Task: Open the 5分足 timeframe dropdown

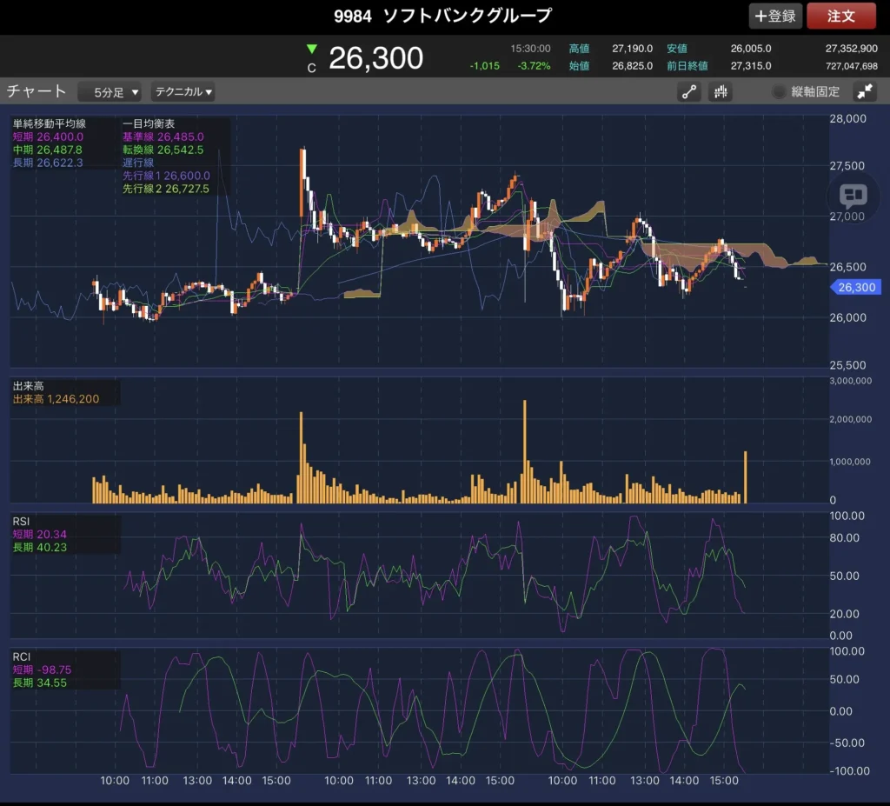Action: click(x=110, y=92)
